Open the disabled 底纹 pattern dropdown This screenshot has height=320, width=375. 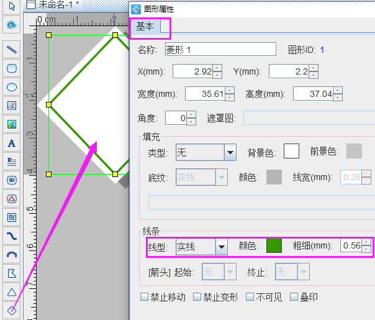pyautogui.click(x=221, y=177)
